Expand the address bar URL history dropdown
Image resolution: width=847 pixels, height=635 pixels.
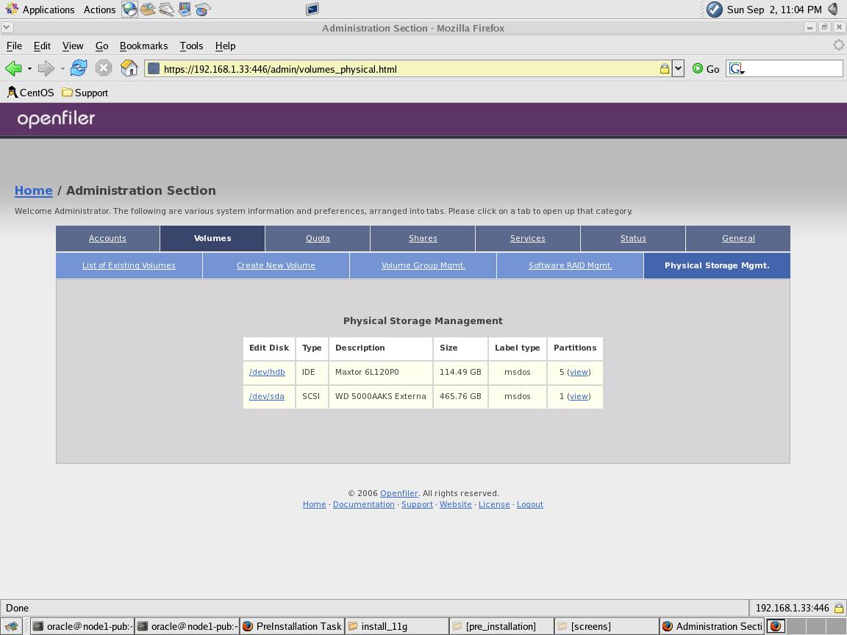(678, 68)
